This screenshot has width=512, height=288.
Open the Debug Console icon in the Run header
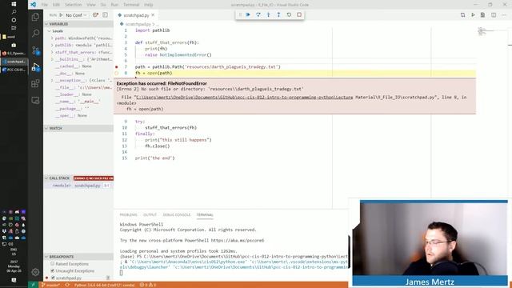[x=105, y=15]
